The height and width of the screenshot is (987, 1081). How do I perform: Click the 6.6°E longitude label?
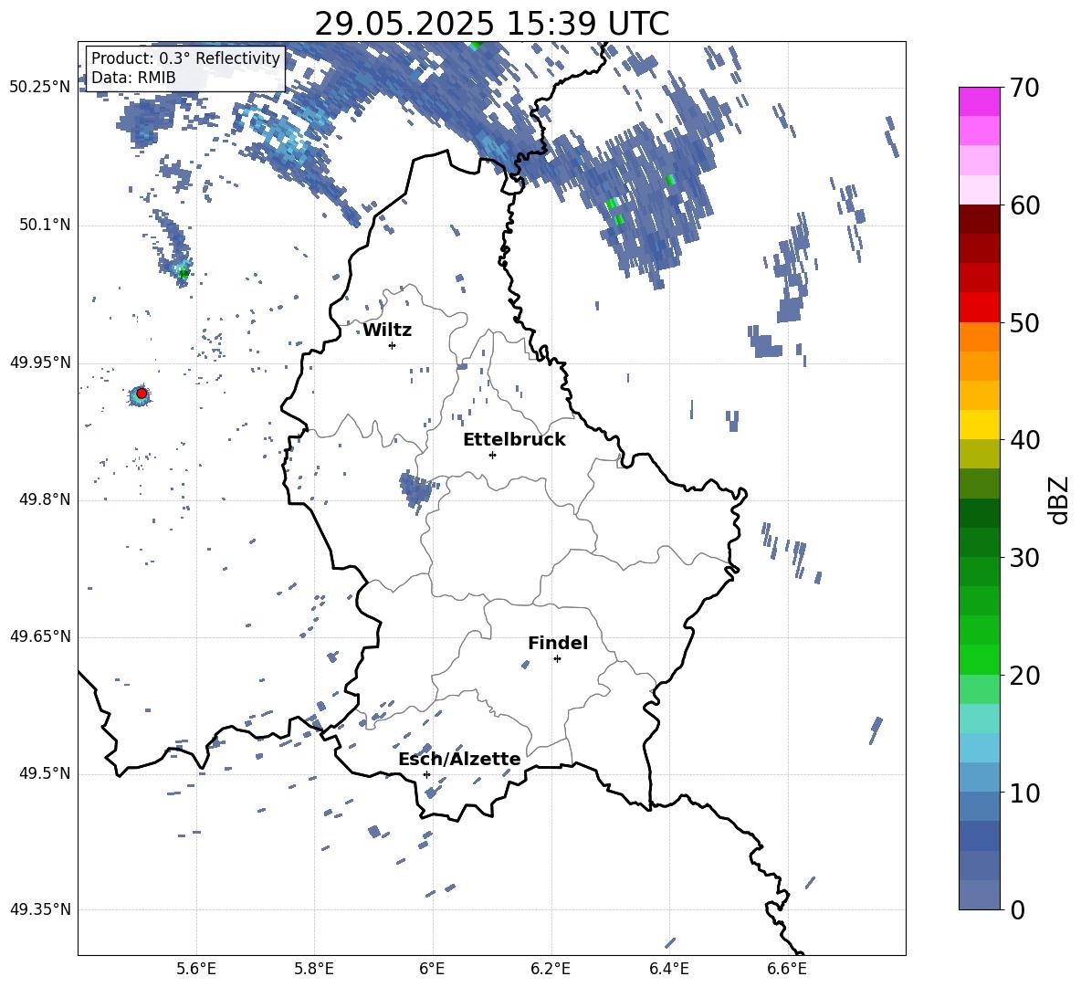pos(787,969)
